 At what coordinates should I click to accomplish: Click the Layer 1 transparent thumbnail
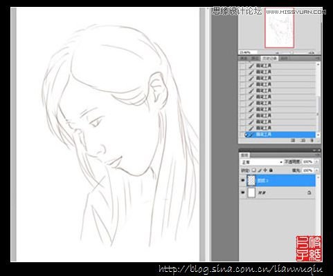[x=251, y=181]
